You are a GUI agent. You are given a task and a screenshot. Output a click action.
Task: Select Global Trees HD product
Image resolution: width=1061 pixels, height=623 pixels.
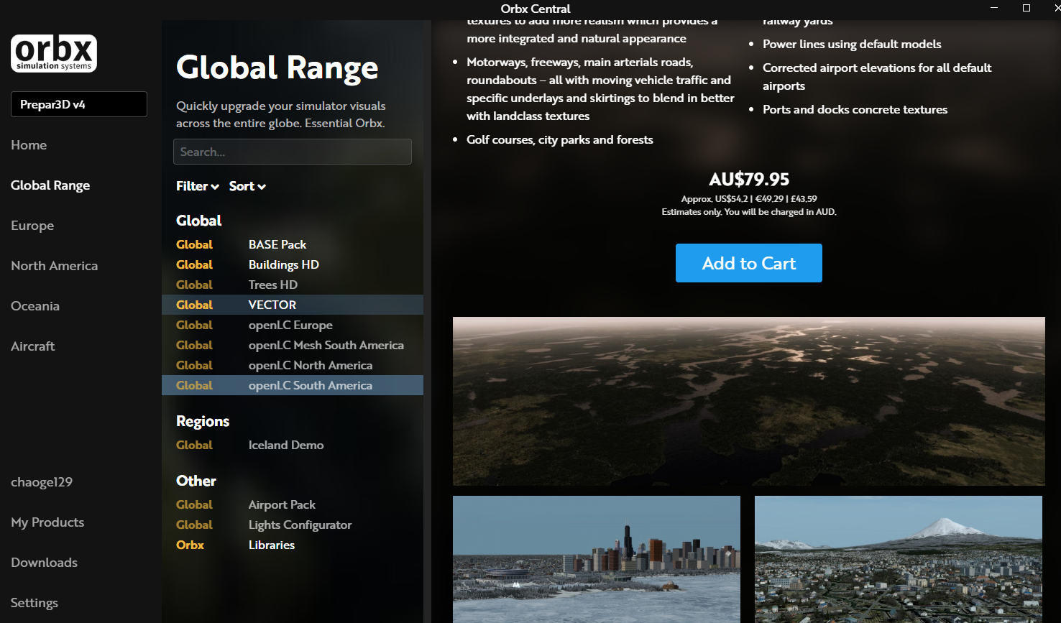click(293, 285)
